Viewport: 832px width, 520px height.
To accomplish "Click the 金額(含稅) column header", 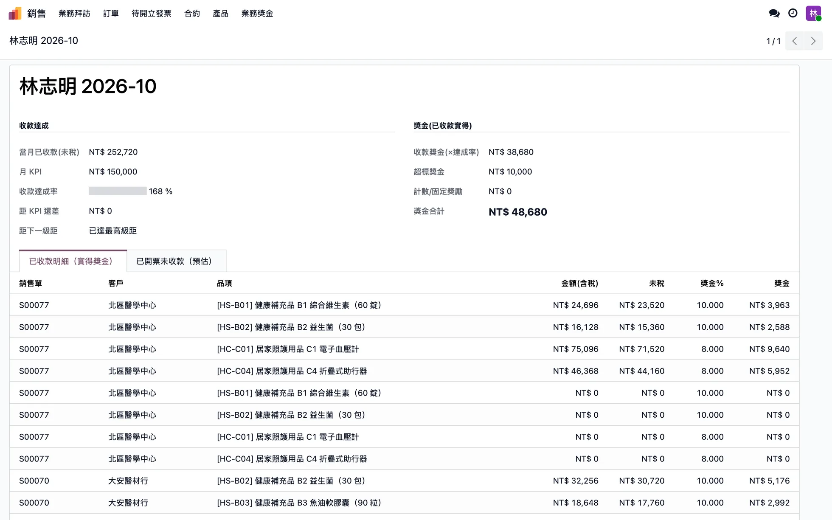I will coord(579,283).
